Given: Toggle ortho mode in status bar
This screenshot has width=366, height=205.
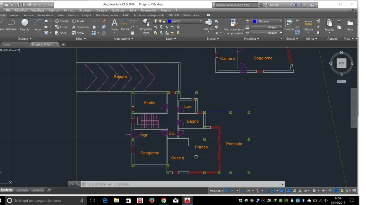Looking at the screenshot, I should 242,191.
